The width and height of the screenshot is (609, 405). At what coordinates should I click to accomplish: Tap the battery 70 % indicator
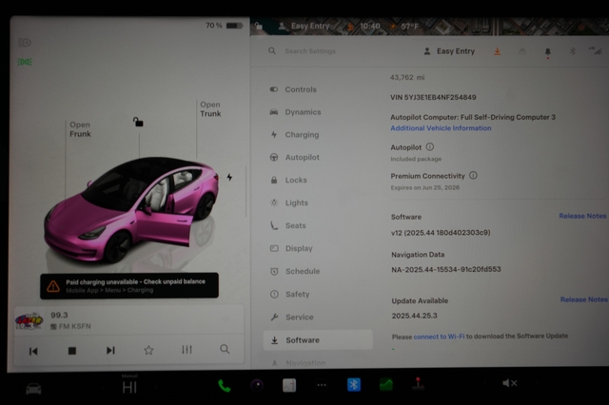pyautogui.click(x=225, y=26)
